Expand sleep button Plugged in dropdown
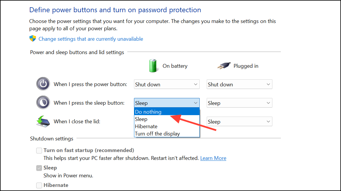The image size is (341, 191). point(239,103)
